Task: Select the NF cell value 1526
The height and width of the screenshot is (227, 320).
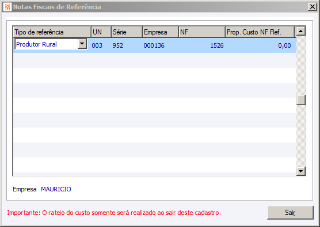Action: tap(217, 45)
